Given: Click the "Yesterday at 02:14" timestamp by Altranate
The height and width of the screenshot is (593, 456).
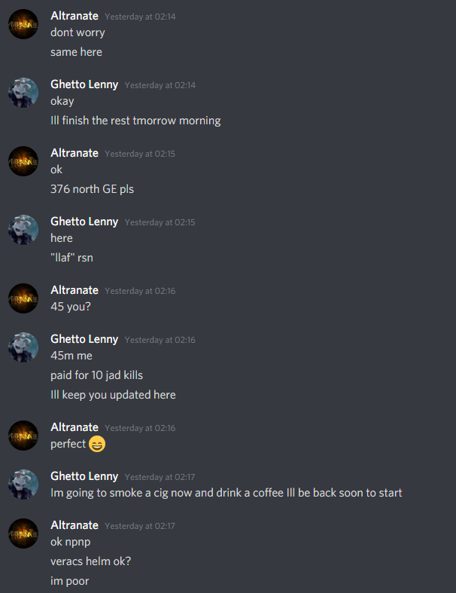Looking at the screenshot, I should coord(140,17).
